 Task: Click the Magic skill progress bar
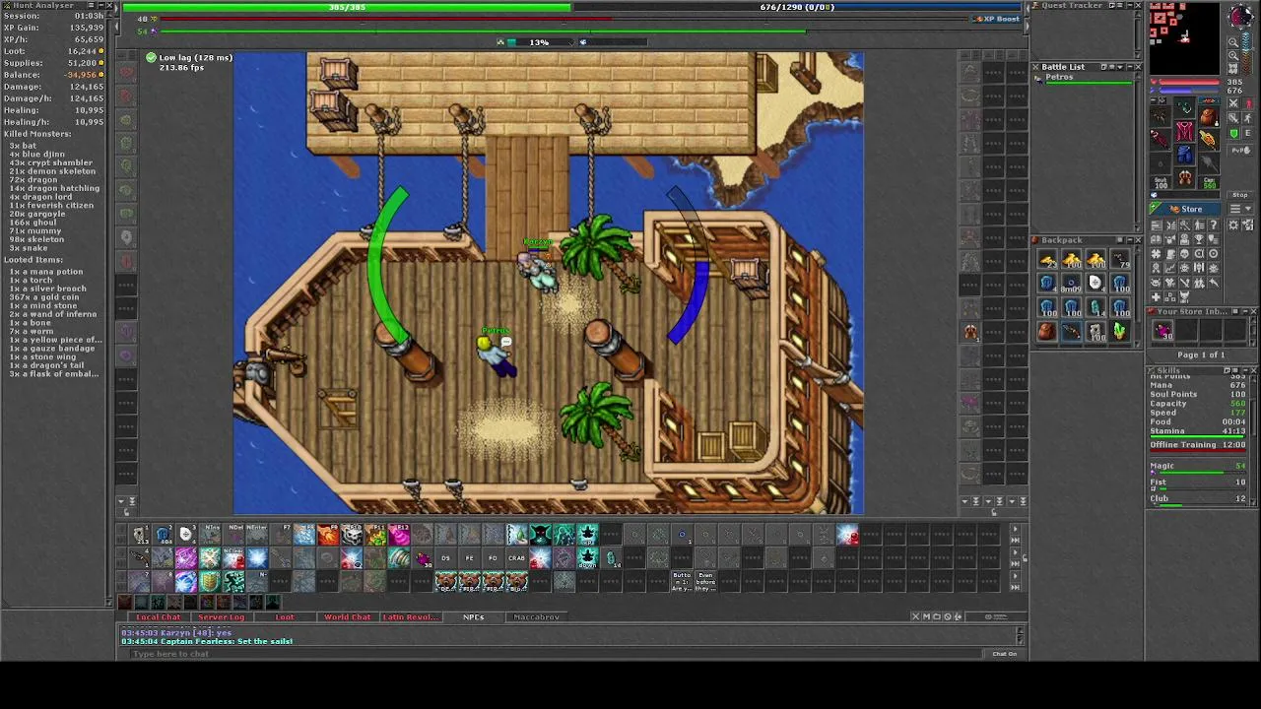[x=1202, y=473]
